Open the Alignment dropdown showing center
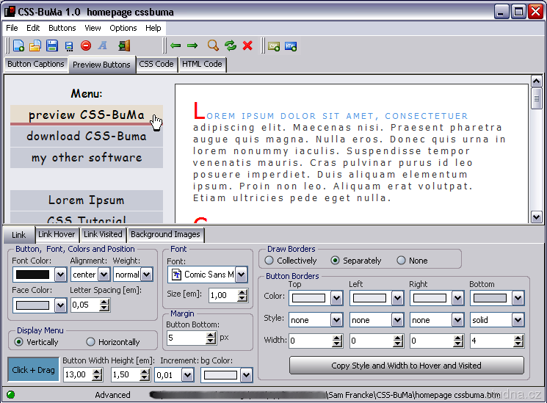This screenshot has width=547, height=403. pos(104,275)
